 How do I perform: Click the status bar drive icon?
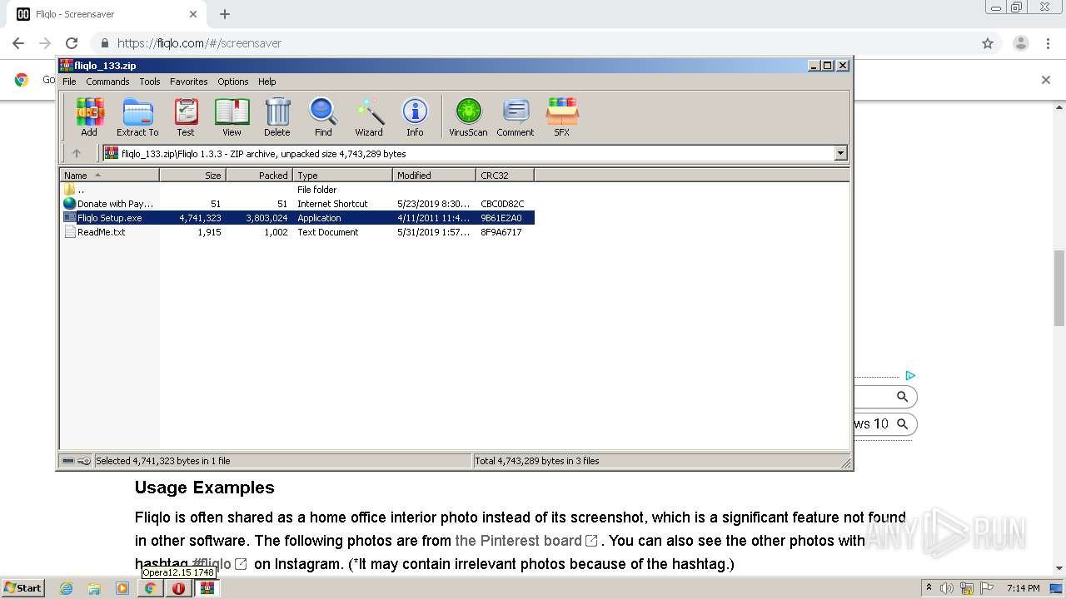[x=70, y=461]
